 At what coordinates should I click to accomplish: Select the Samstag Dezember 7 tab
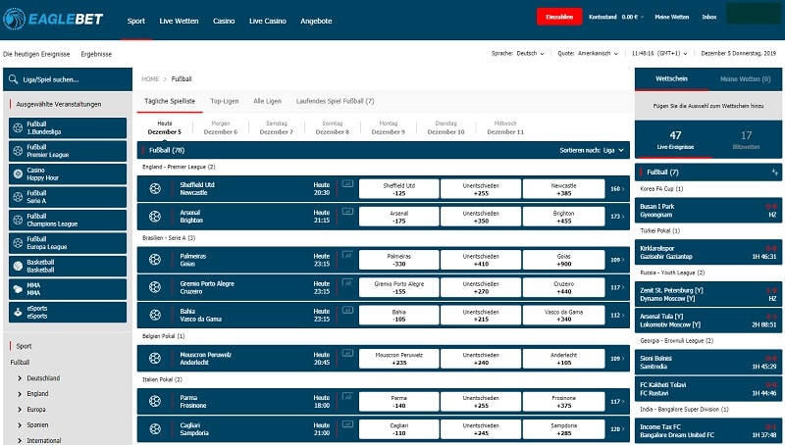(277, 127)
